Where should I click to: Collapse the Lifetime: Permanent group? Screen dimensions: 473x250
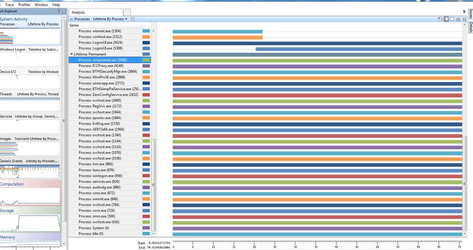click(71, 54)
